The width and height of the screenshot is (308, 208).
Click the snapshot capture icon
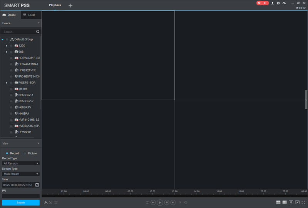(56, 203)
